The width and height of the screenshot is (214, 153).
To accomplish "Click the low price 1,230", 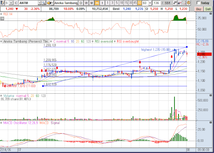I will click(x=183, y=9).
